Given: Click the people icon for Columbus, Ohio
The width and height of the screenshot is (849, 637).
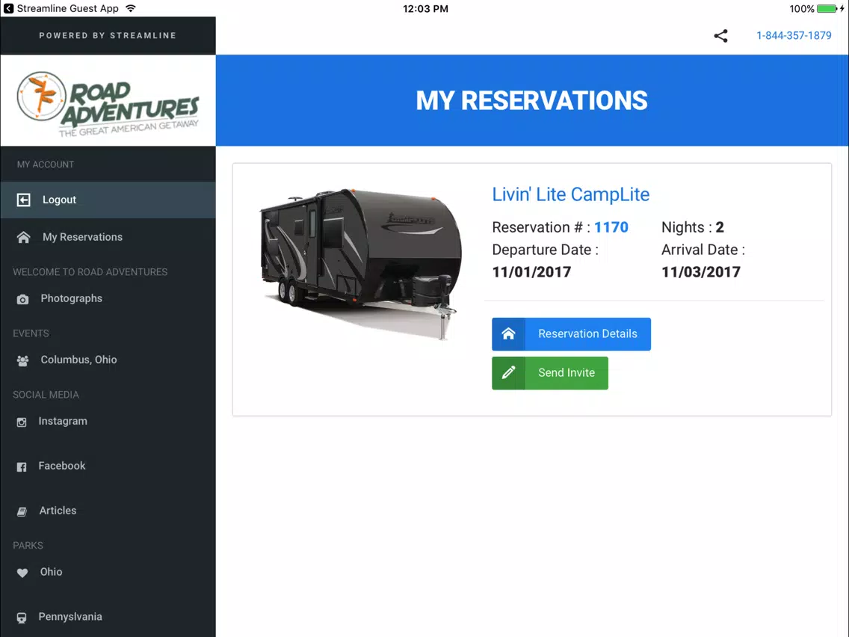Looking at the screenshot, I should (22, 361).
